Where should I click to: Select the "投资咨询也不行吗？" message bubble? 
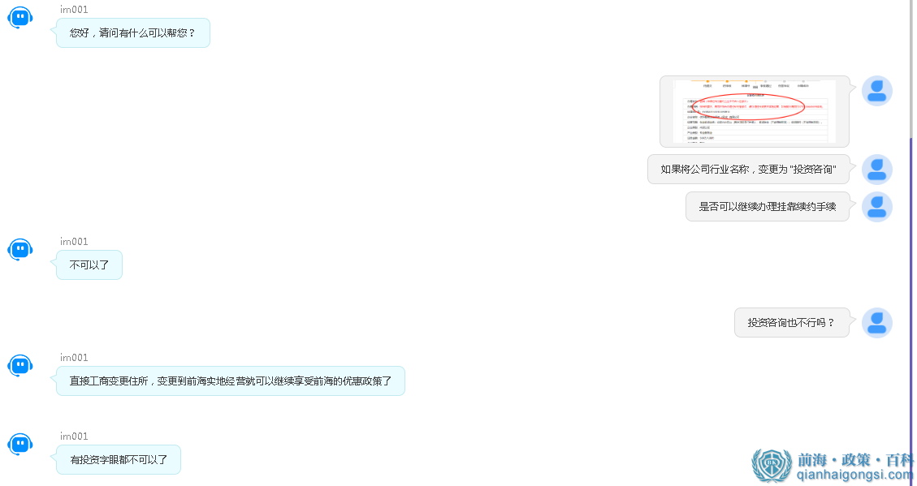pos(792,322)
